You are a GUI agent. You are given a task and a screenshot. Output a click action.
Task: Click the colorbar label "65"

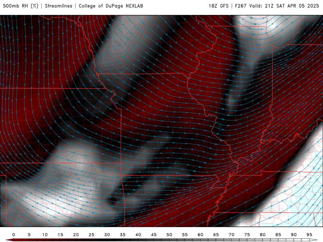pos(216,235)
